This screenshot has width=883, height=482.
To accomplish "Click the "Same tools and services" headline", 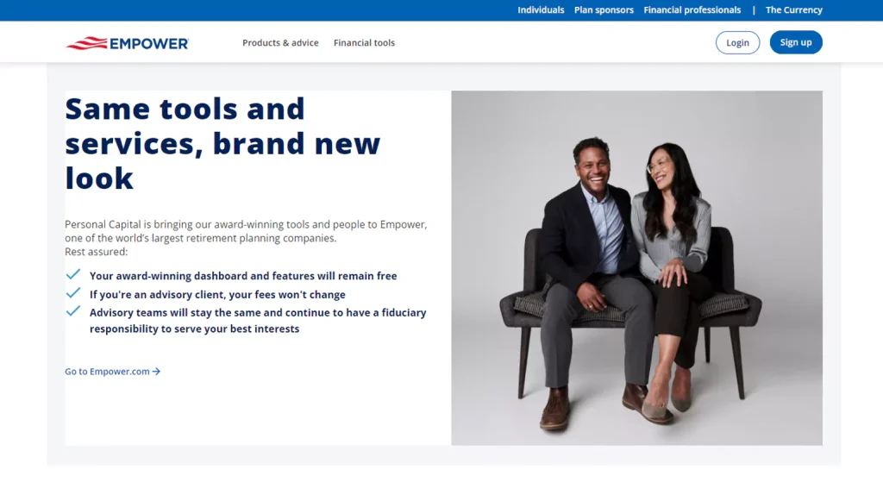I will click(222, 143).
